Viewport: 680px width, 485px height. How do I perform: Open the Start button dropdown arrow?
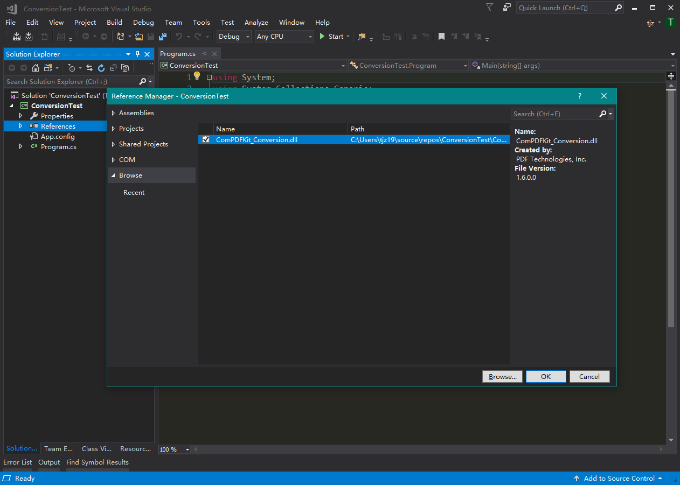[x=348, y=37]
